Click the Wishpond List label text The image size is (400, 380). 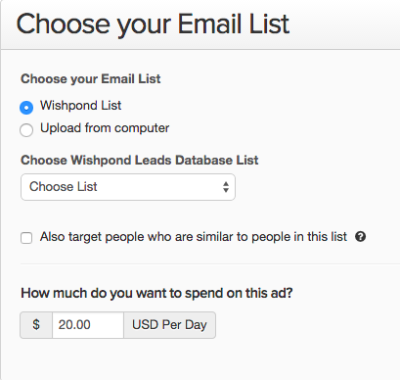[x=80, y=106]
